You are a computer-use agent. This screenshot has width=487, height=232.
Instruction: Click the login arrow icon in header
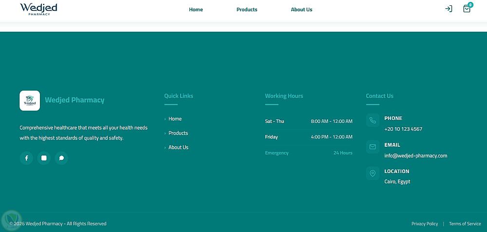tap(449, 9)
